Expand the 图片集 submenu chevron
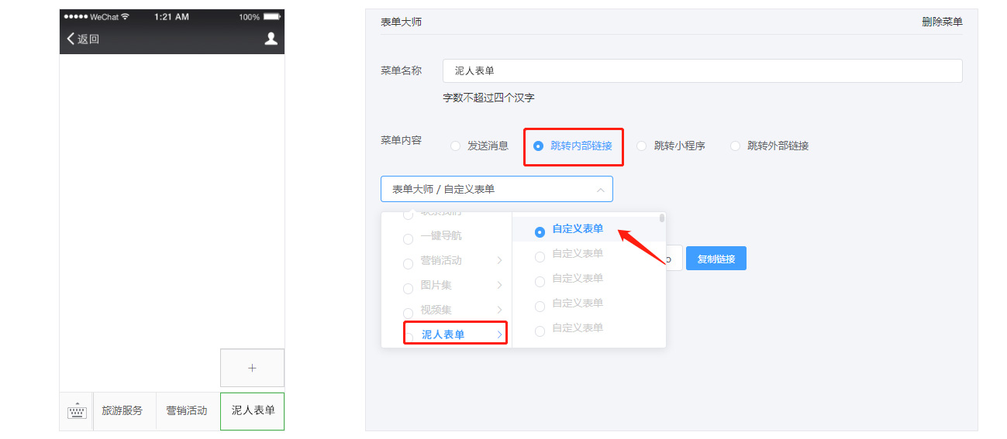This screenshot has width=1007, height=439. (500, 285)
